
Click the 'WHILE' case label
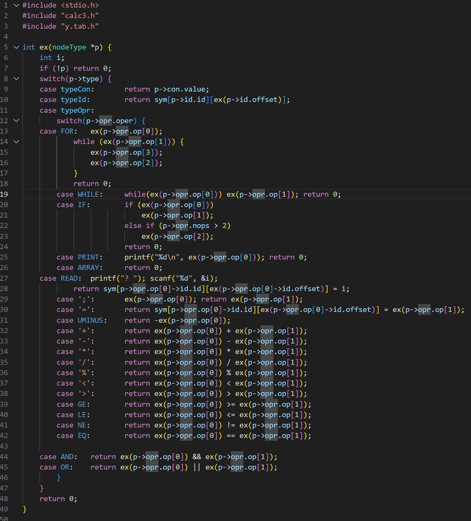click(x=88, y=194)
